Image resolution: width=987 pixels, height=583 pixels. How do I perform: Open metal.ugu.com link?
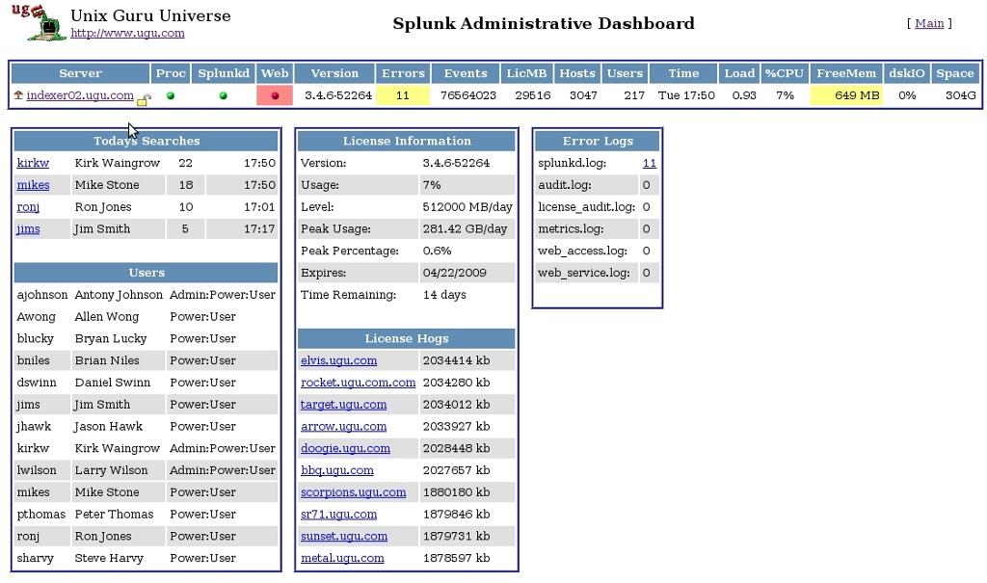pyautogui.click(x=342, y=559)
